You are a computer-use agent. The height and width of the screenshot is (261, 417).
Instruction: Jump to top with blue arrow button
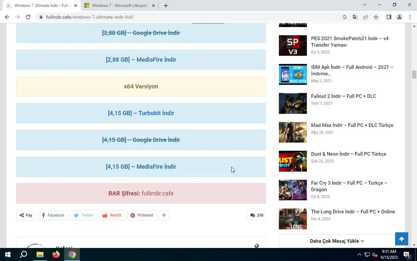[402, 239]
